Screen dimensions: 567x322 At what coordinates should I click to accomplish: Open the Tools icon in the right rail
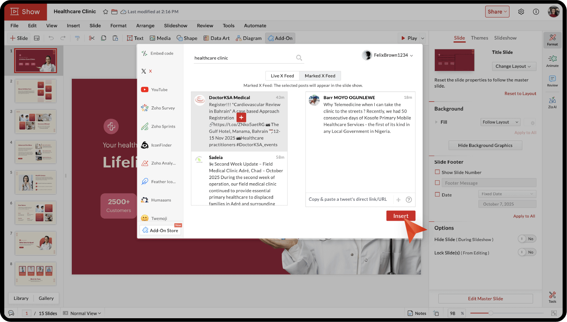tap(552, 297)
